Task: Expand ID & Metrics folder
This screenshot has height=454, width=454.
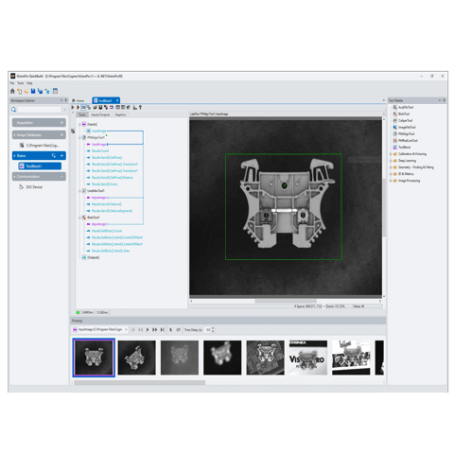Action: 391,174
